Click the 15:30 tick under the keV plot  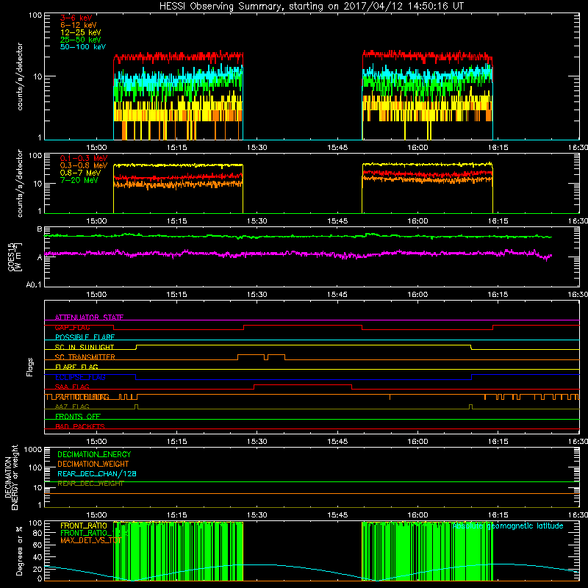257,148
